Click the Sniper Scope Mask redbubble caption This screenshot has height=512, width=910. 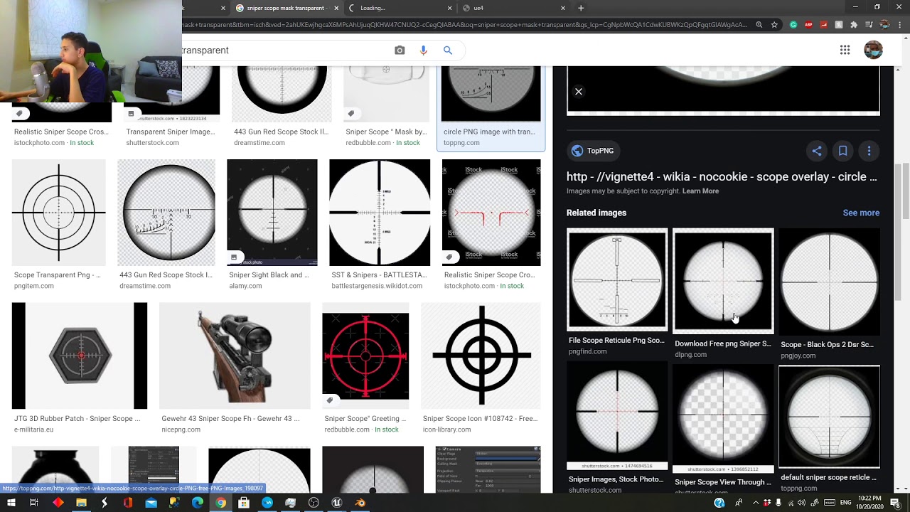(386, 132)
